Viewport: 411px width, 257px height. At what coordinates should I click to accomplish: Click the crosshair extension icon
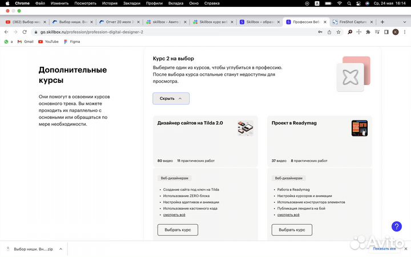pyautogui.click(x=359, y=32)
